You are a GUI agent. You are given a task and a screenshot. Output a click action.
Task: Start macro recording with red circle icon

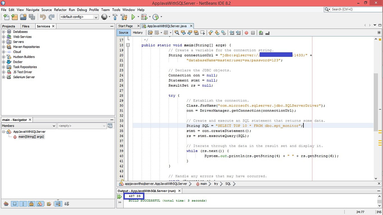(246, 33)
